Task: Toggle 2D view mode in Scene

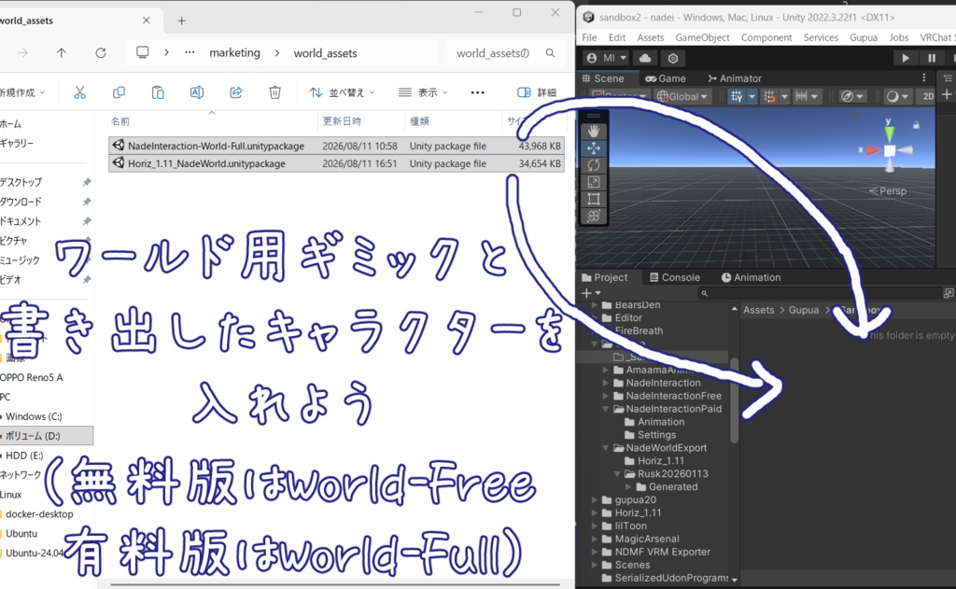Action: point(928,96)
